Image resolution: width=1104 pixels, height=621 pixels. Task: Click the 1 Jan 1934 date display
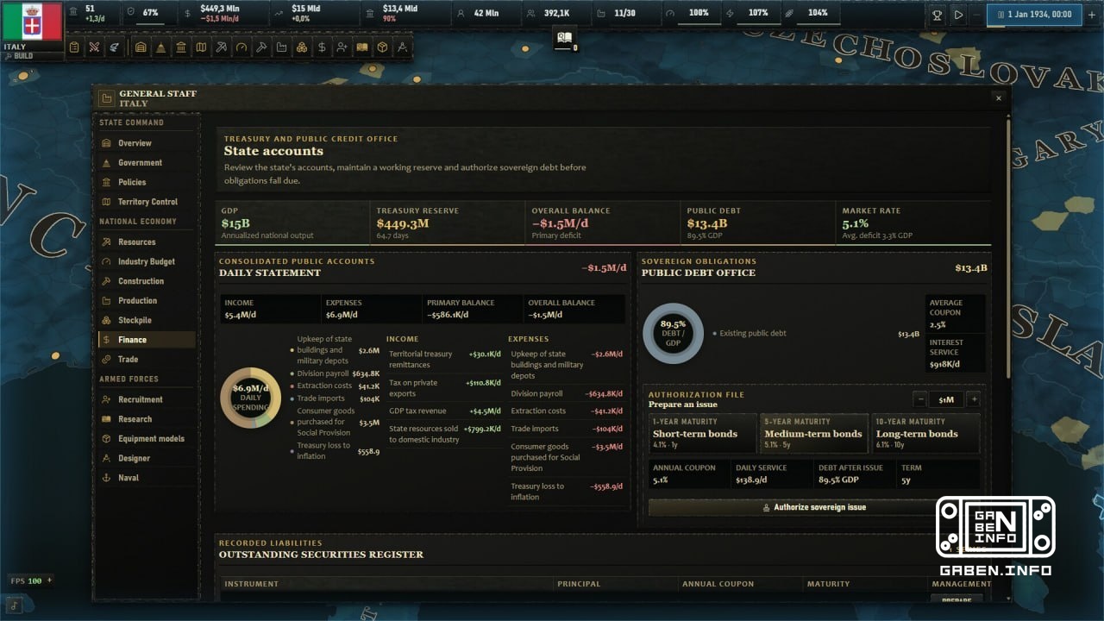(1034, 15)
